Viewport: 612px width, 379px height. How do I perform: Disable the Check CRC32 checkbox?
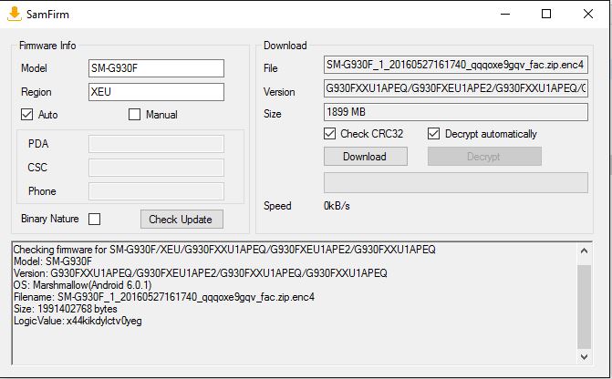click(x=330, y=134)
